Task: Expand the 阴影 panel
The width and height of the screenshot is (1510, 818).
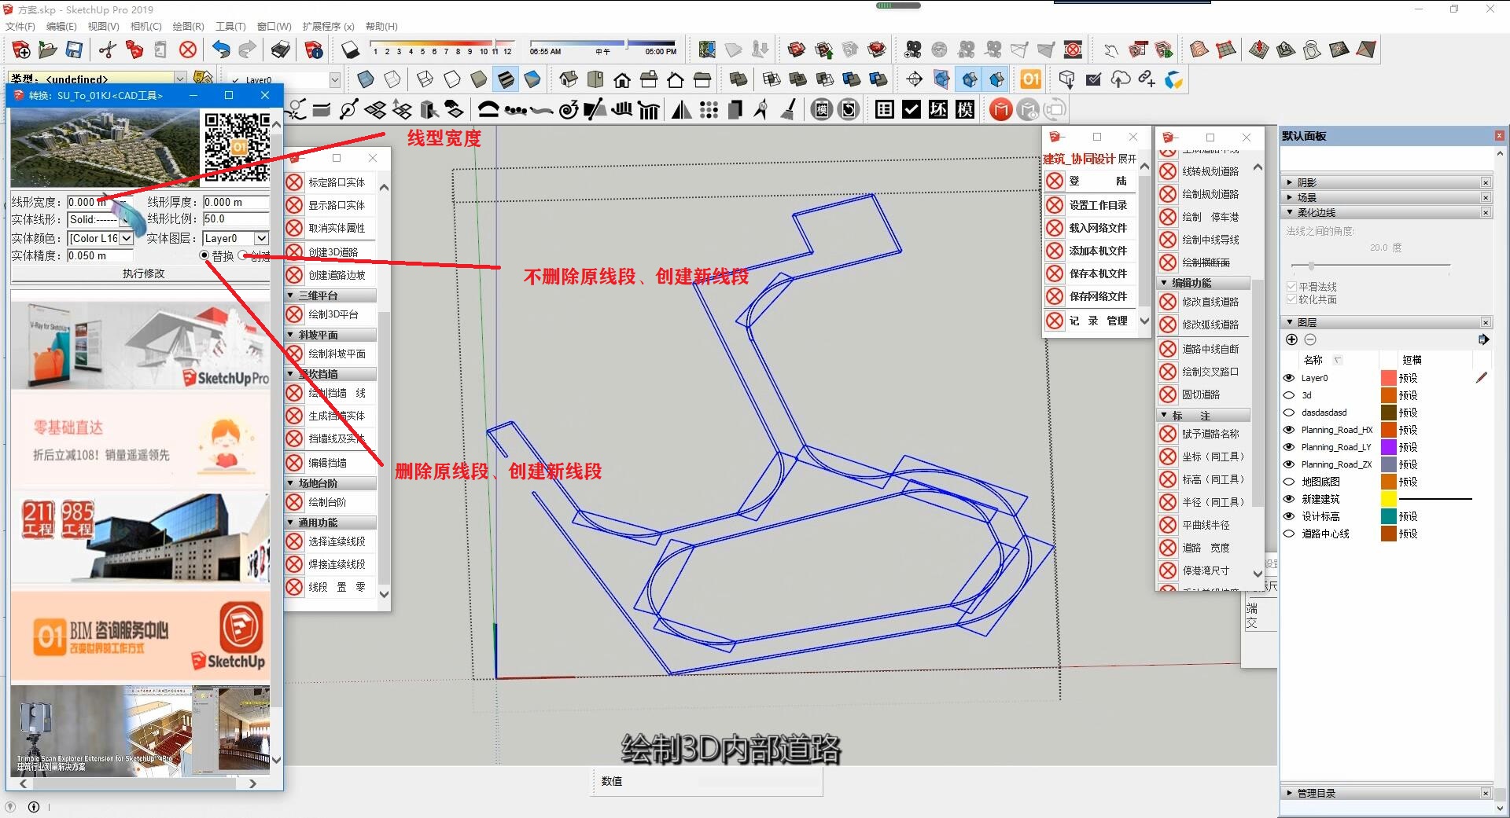Action: (x=1387, y=182)
